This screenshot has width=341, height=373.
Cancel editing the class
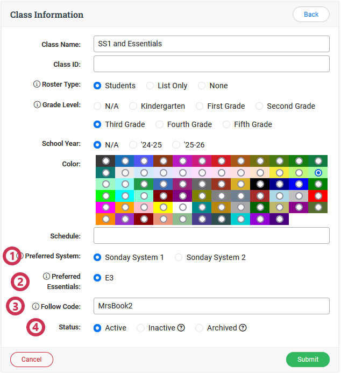[x=32, y=359]
